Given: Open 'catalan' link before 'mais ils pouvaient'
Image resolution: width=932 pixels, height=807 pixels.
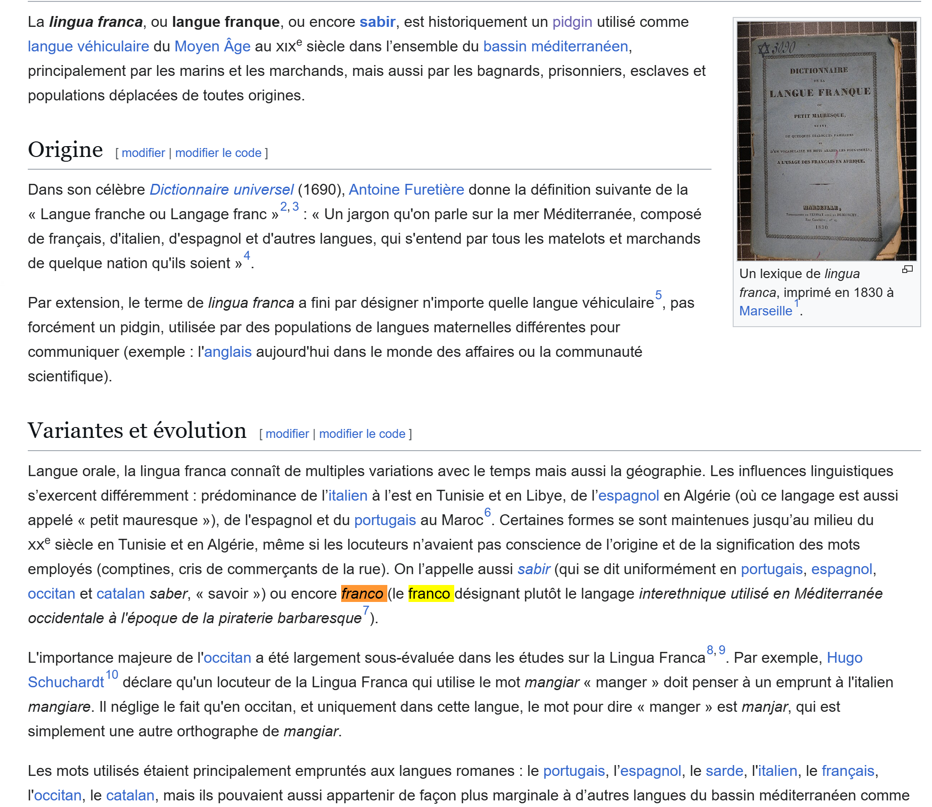Looking at the screenshot, I should click(131, 795).
